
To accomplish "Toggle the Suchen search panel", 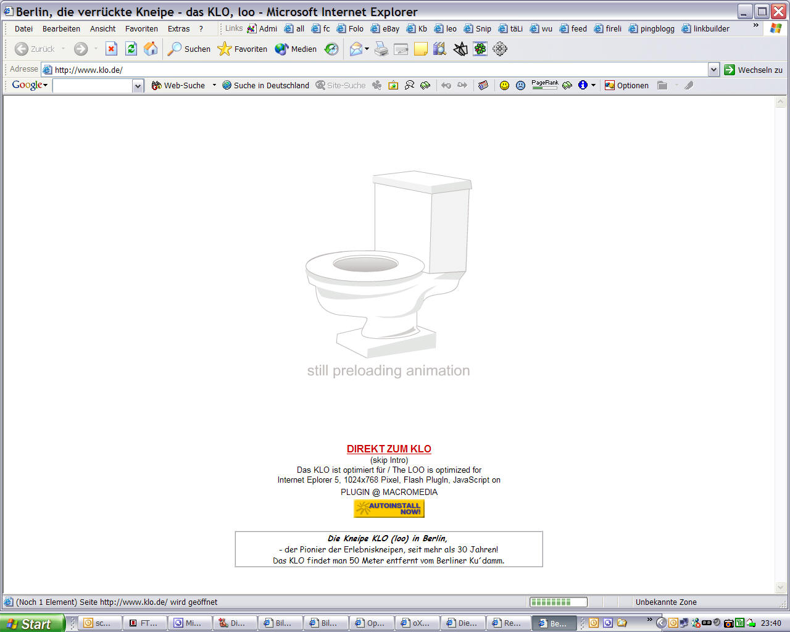I will [189, 49].
